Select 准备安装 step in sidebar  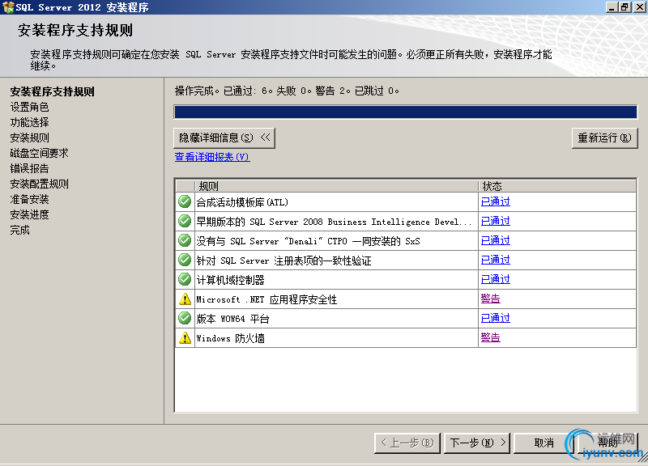(29, 199)
